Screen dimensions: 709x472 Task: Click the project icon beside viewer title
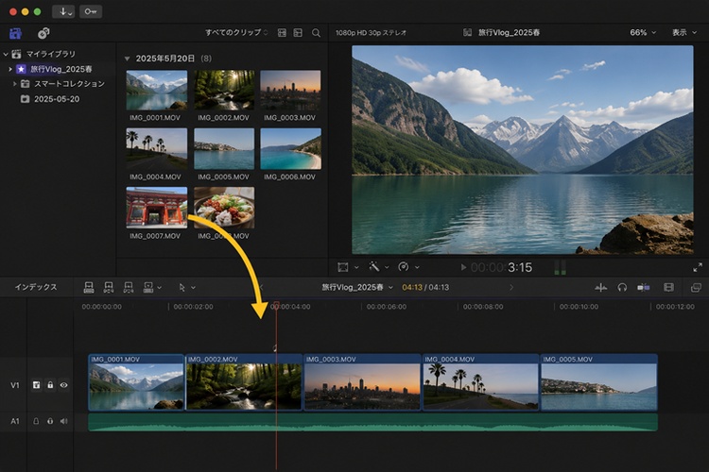tap(467, 32)
